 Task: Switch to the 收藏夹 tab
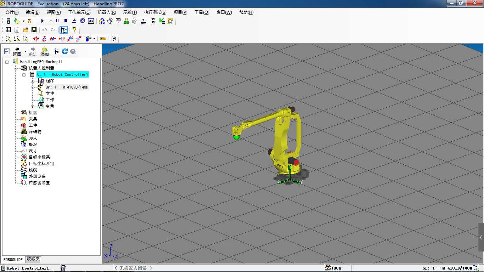(33, 259)
